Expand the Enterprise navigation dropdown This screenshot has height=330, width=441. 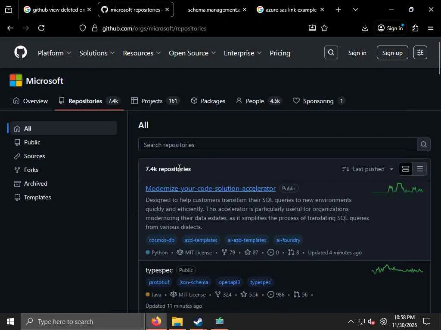(x=242, y=53)
